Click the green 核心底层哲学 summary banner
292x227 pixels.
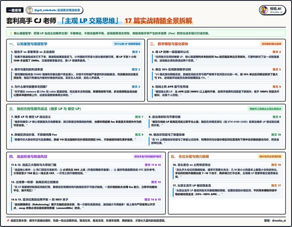click(x=146, y=33)
